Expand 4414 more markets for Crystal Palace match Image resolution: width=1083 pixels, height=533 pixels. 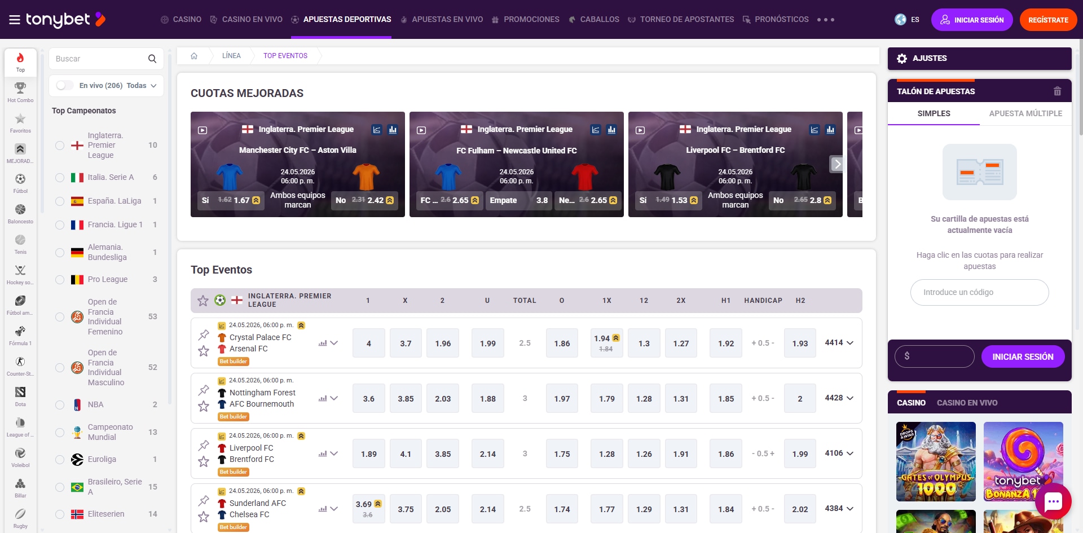pos(839,343)
